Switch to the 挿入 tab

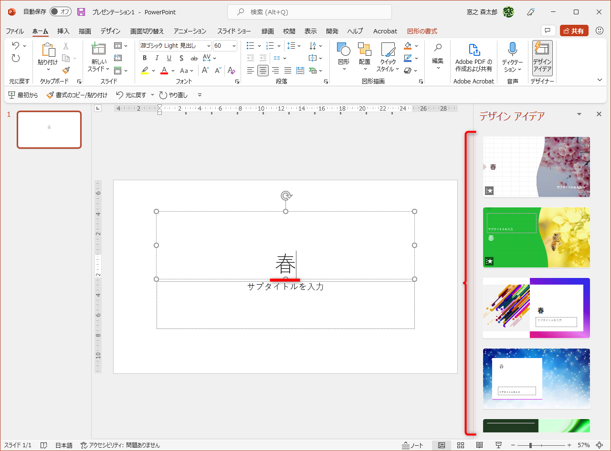(63, 31)
